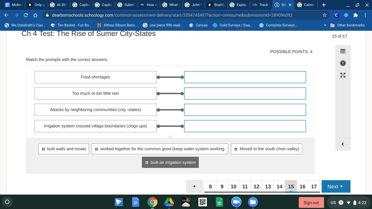Open one piece 996 bookmark
Viewport: 372px width, 209px height.
(163, 25)
